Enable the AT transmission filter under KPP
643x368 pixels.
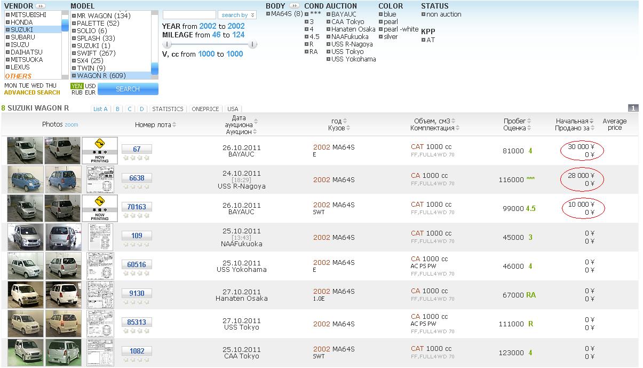pos(424,40)
